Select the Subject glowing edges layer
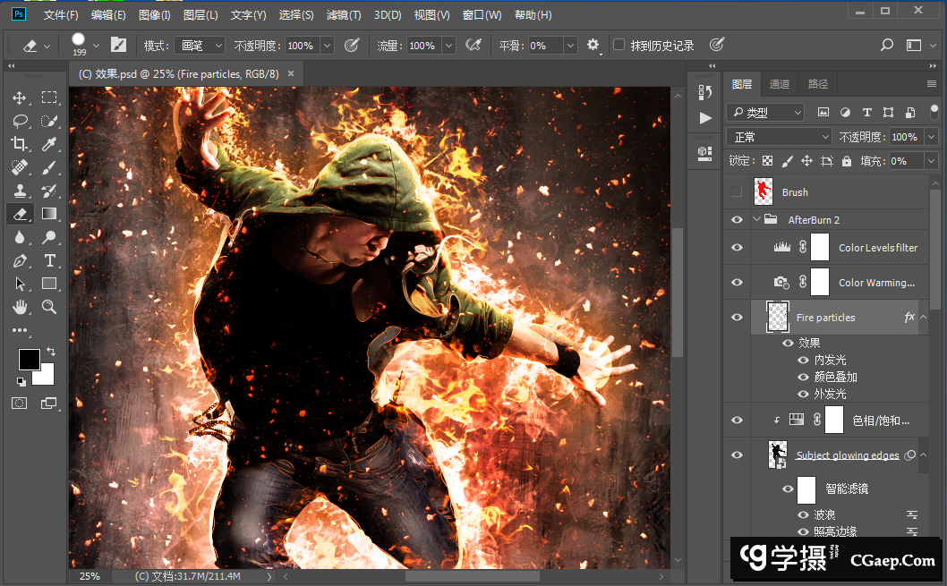Screen dimensions: 947x586 click(847, 455)
